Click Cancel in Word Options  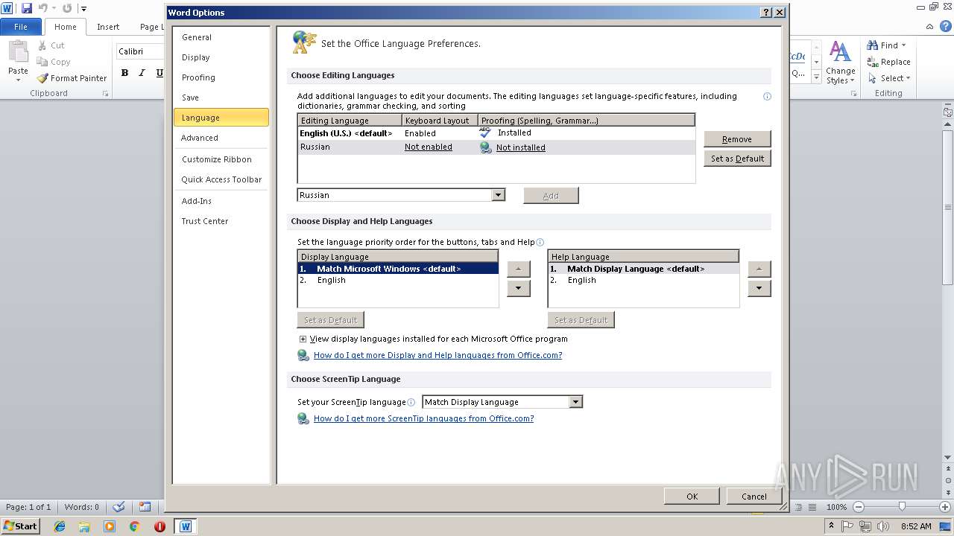point(754,497)
